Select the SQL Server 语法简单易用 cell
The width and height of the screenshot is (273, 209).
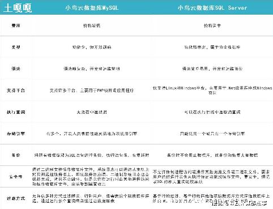coord(212,69)
